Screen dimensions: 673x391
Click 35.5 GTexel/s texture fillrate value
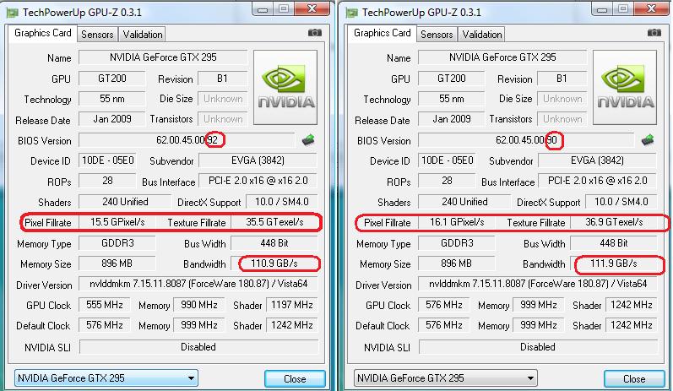274,222
